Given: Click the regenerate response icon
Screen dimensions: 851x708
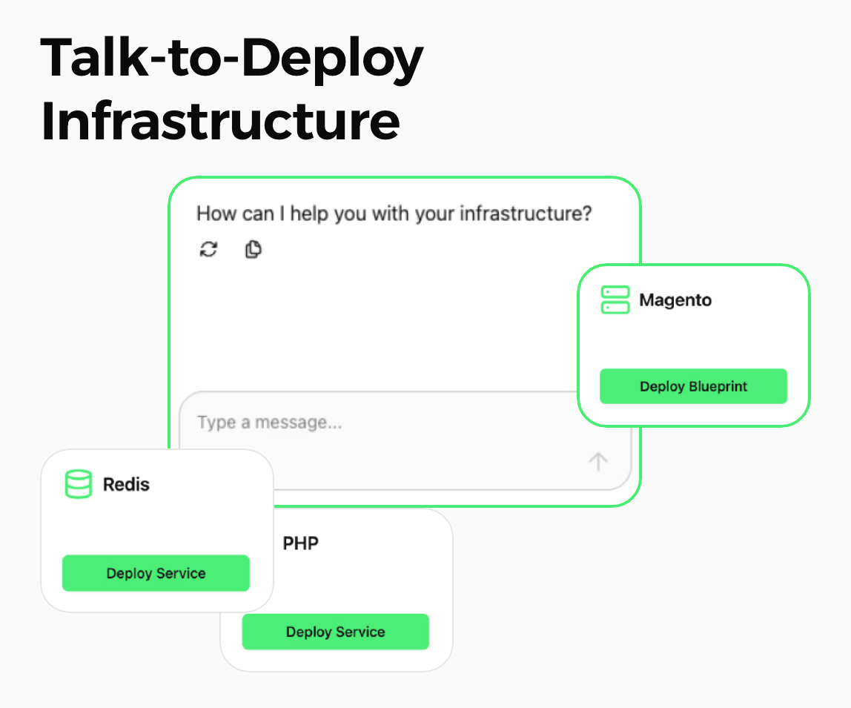Looking at the screenshot, I should [x=209, y=249].
